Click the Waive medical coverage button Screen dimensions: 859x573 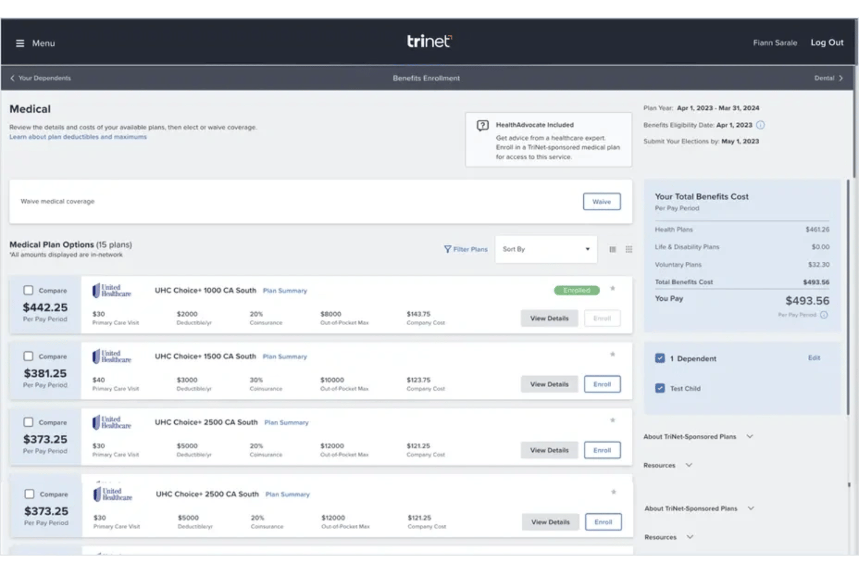[602, 201]
